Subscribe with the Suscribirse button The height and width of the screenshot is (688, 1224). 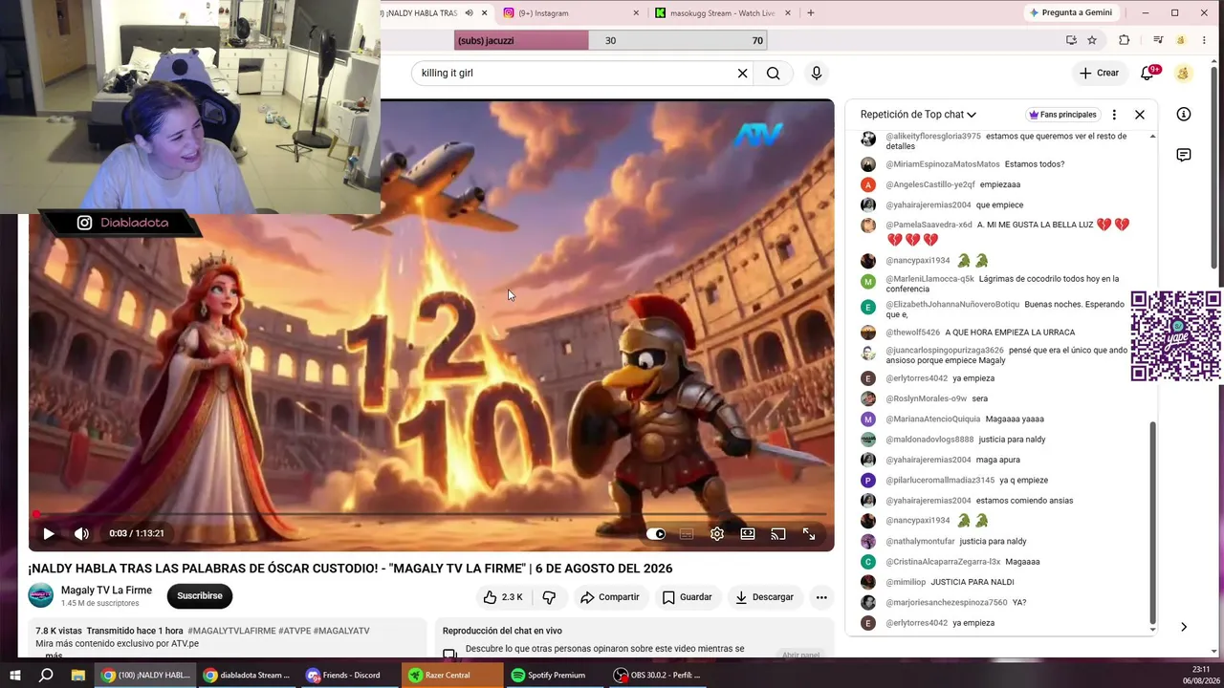200,596
